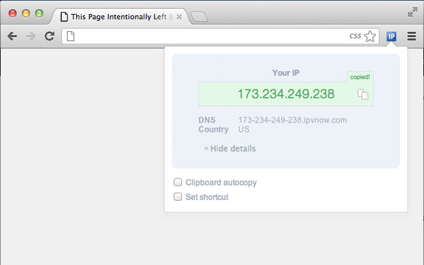Click the forward navigation arrow

(31, 36)
